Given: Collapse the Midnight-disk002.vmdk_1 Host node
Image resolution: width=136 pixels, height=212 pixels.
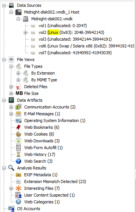Looking at the screenshot, I should click(x=11, y=12).
